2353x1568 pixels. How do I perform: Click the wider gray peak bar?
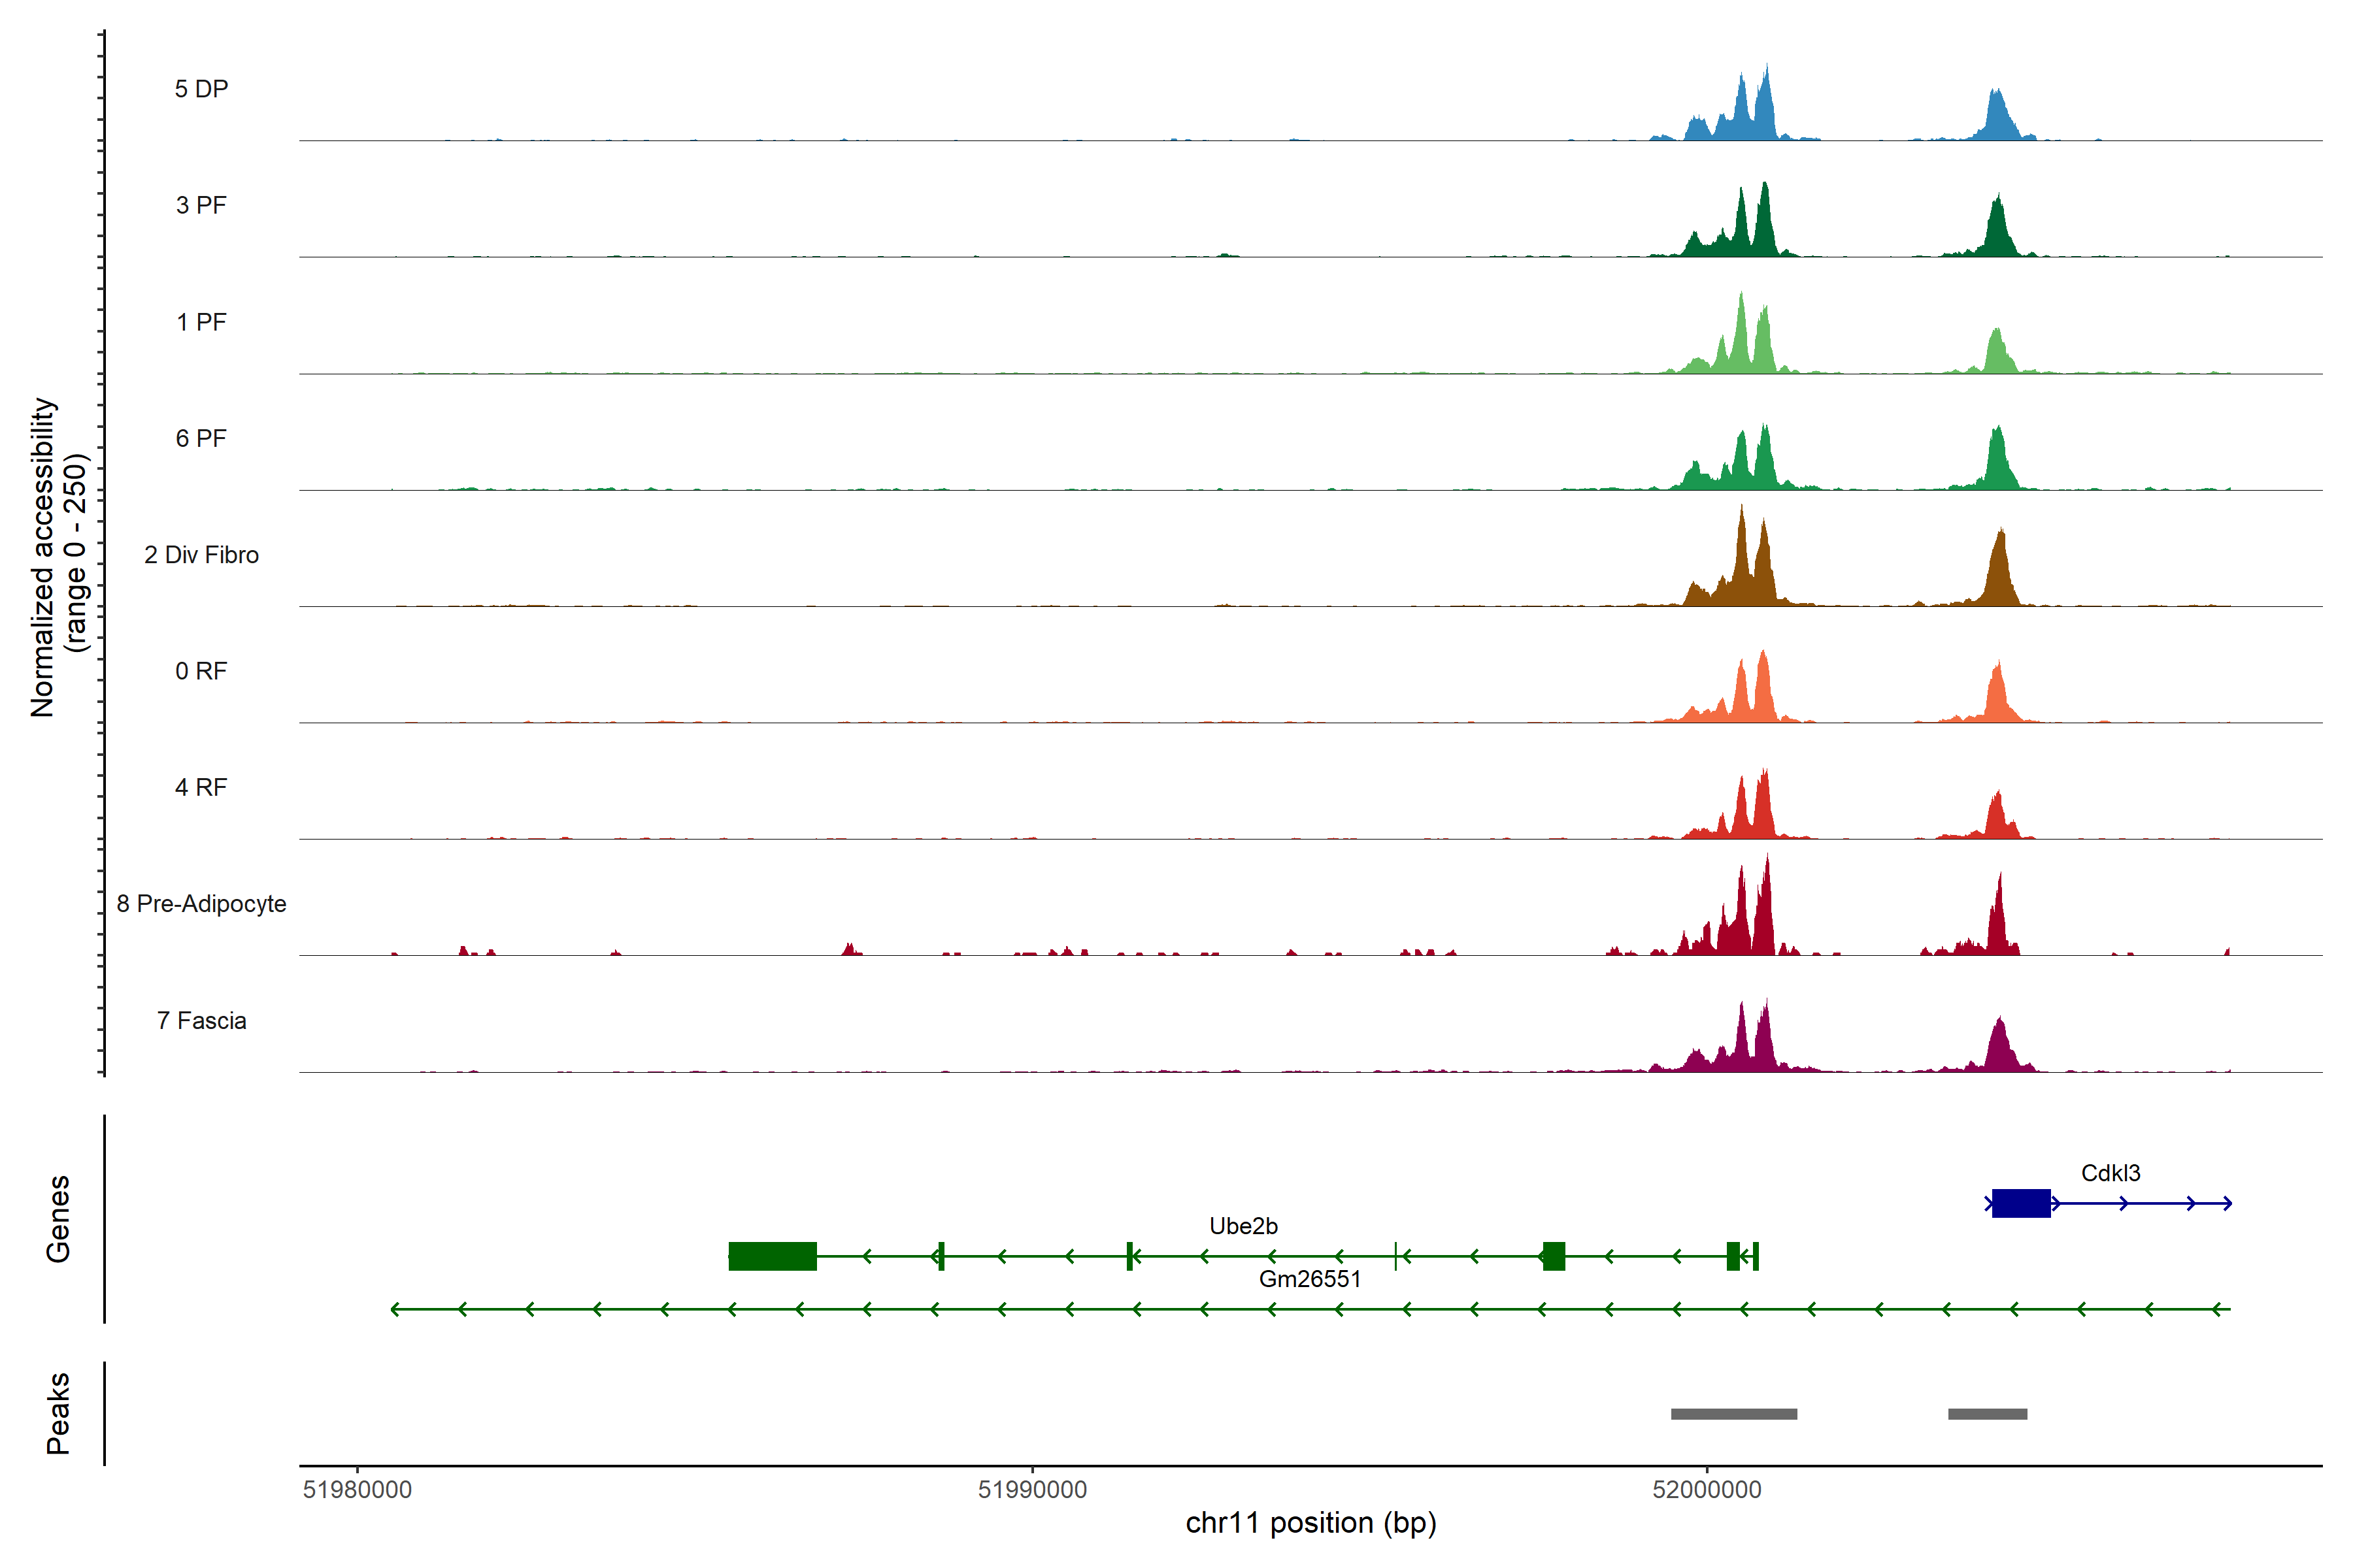[x=1734, y=1414]
